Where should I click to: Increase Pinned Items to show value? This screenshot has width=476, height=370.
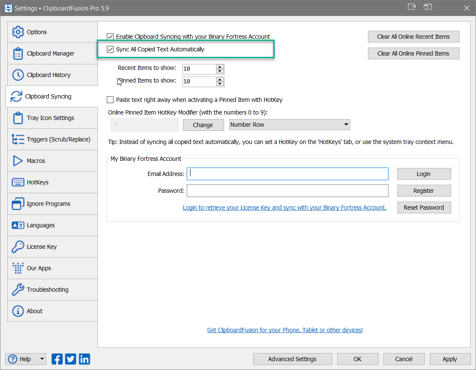220,79
